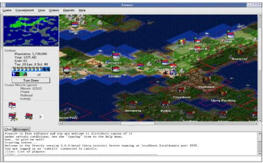Click the Surabaya city icon
Viewport: 263px width, 163px height.
pos(190,115)
